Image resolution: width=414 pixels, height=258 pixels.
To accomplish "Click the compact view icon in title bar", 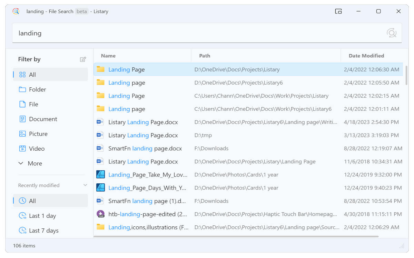I will click(x=338, y=11).
